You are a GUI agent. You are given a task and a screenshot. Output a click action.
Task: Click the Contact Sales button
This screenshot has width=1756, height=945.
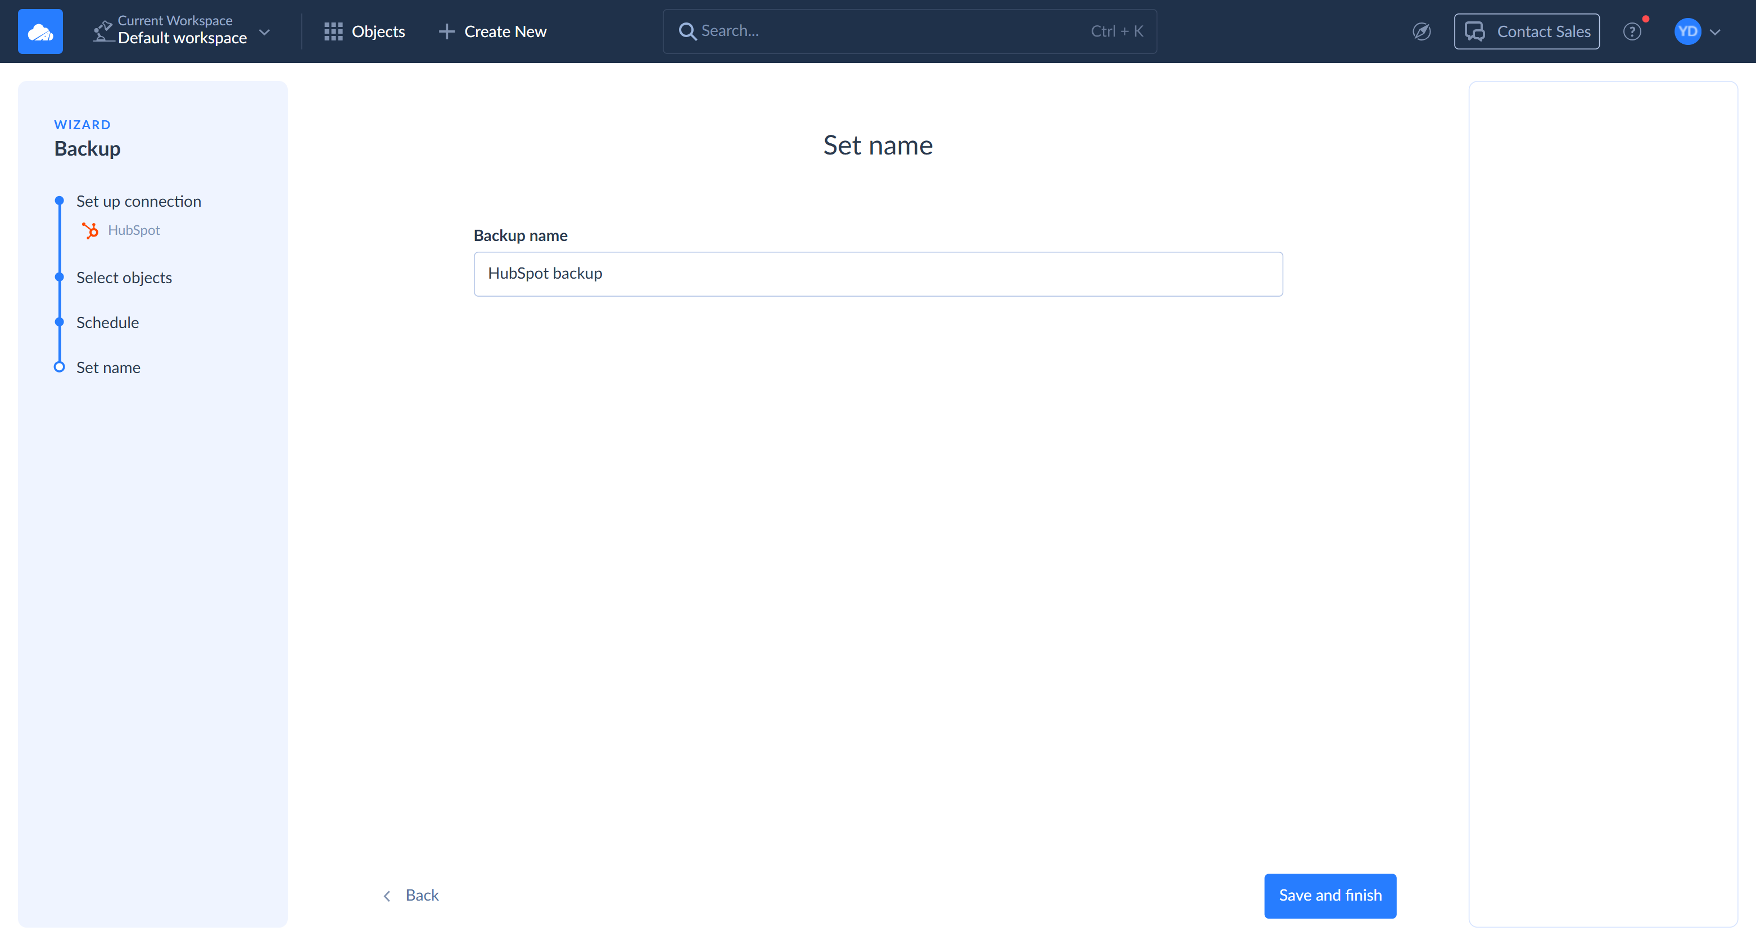coord(1526,31)
